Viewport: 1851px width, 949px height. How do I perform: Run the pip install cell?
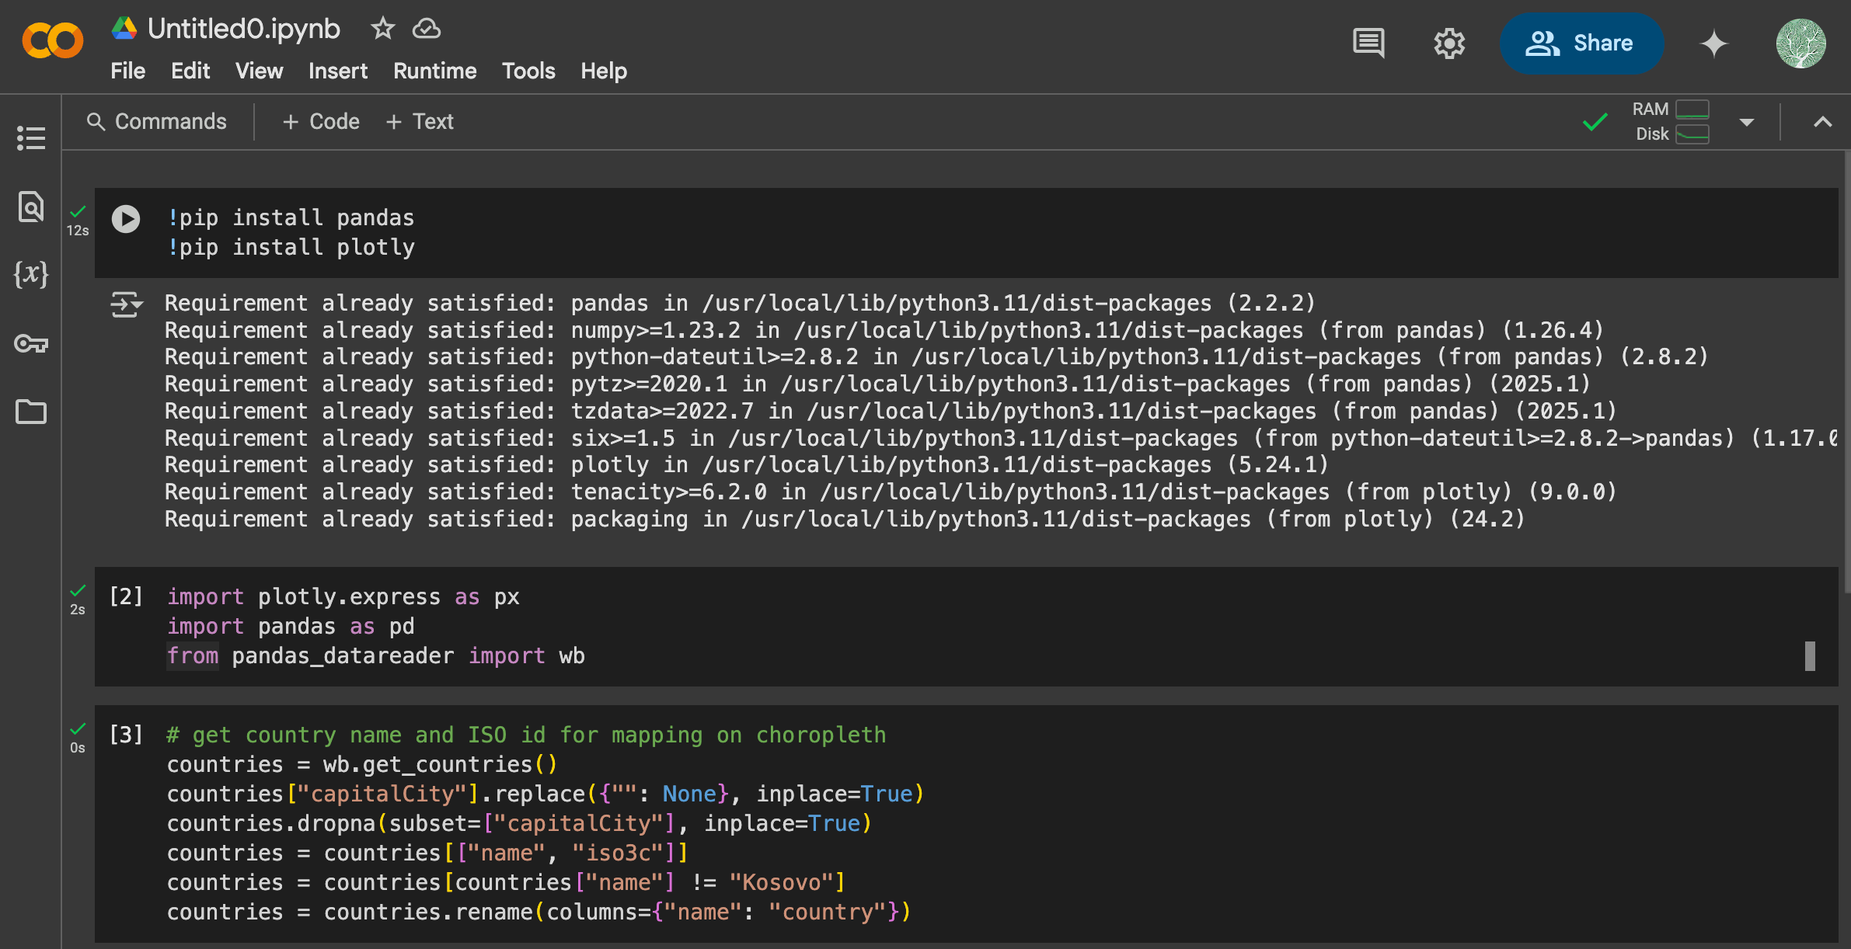point(126,219)
